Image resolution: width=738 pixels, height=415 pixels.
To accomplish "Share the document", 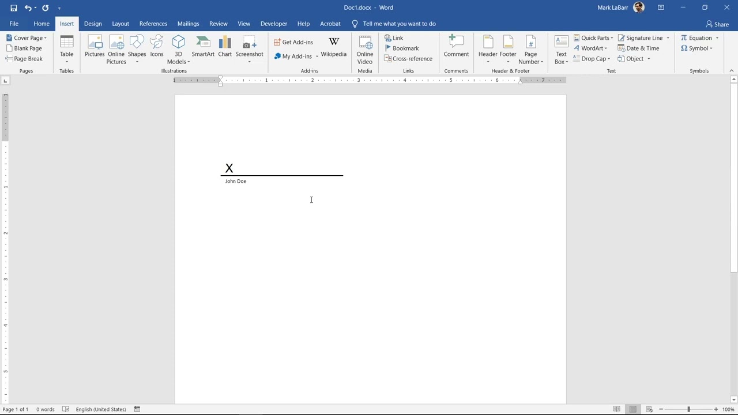I will 718,24.
